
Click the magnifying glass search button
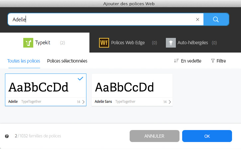(x=216, y=19)
